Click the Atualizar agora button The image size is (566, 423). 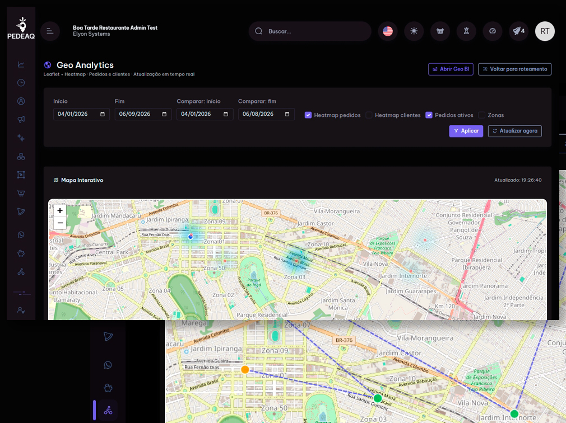(515, 131)
